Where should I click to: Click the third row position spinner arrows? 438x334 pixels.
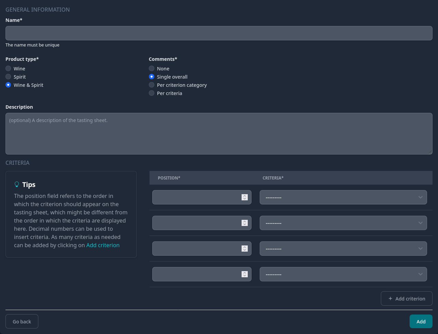point(244,249)
